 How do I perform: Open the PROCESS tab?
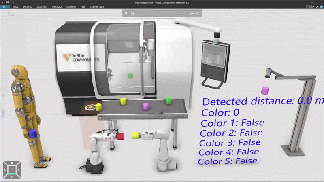click(28, 7)
